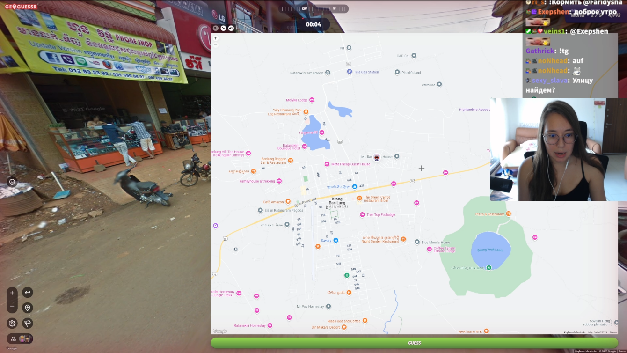Viewport: 627px width, 353px height.
Task: Toggle the map pin sticky mode
Action: tap(231, 28)
